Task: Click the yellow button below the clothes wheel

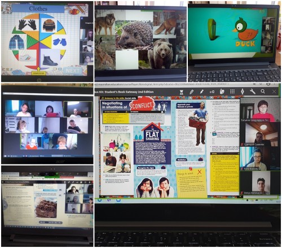Action: click(38, 73)
